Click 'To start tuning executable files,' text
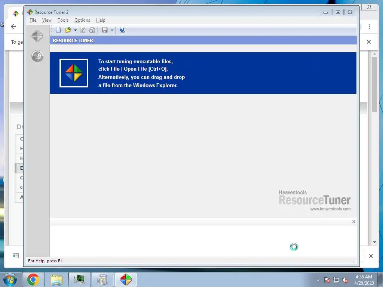This screenshot has width=383, height=287. (x=135, y=62)
